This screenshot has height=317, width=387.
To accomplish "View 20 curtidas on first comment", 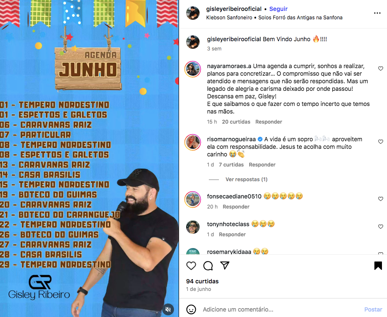I will [236, 122].
